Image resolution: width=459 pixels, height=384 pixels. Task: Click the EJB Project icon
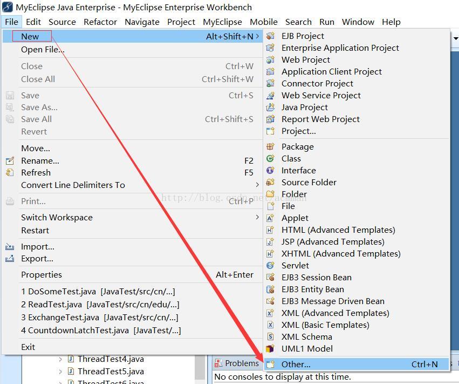tap(270, 36)
